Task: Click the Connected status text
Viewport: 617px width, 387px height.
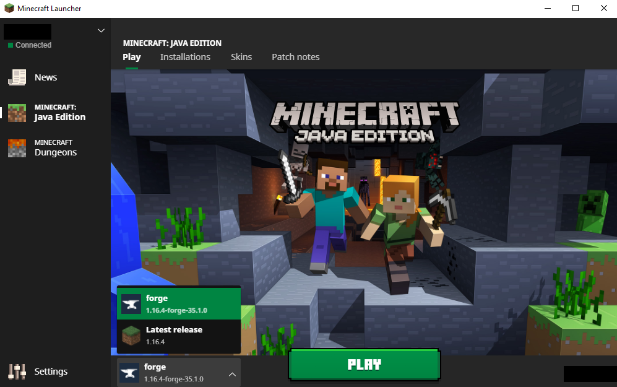Action: (33, 45)
